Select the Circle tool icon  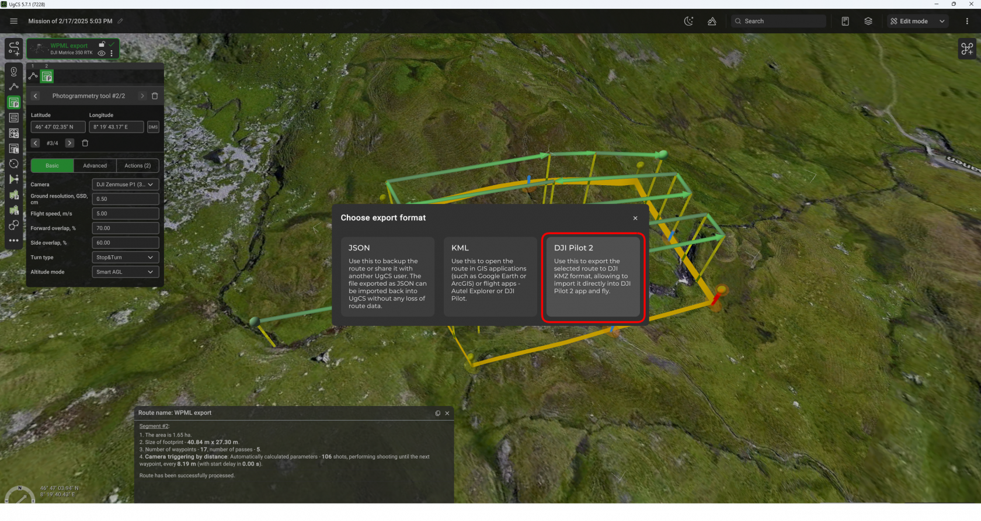tap(14, 164)
